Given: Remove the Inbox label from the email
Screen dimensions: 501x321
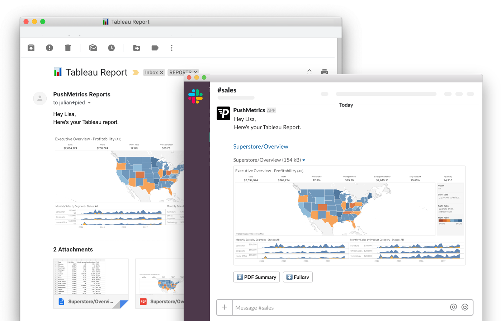Looking at the screenshot, I should pyautogui.click(x=161, y=73).
